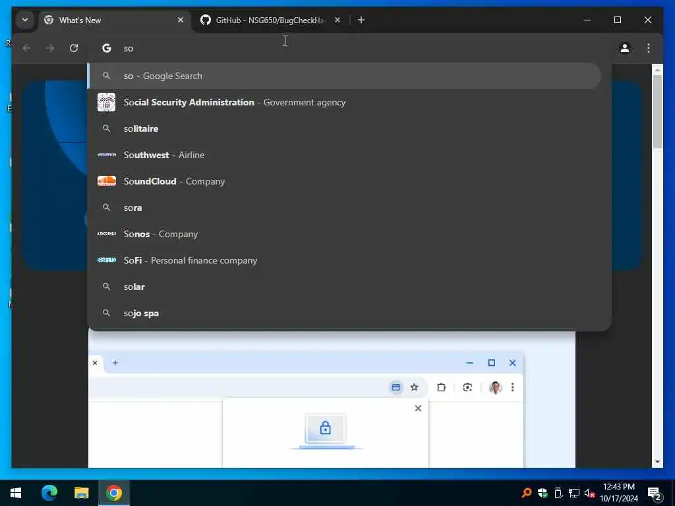Switch to the GitHub NSG650 tab

[x=270, y=20]
